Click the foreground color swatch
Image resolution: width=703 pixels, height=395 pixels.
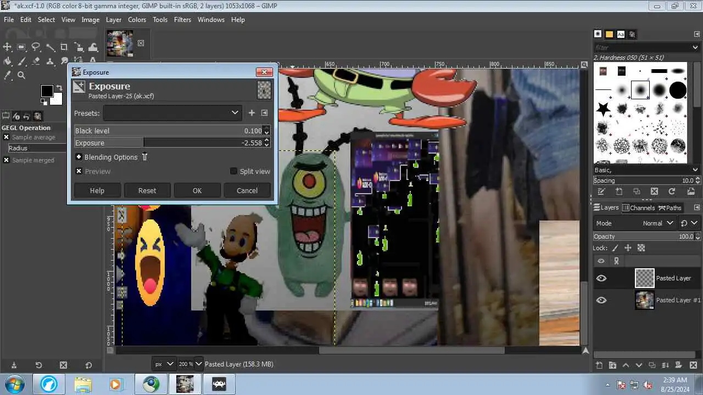[47, 91]
